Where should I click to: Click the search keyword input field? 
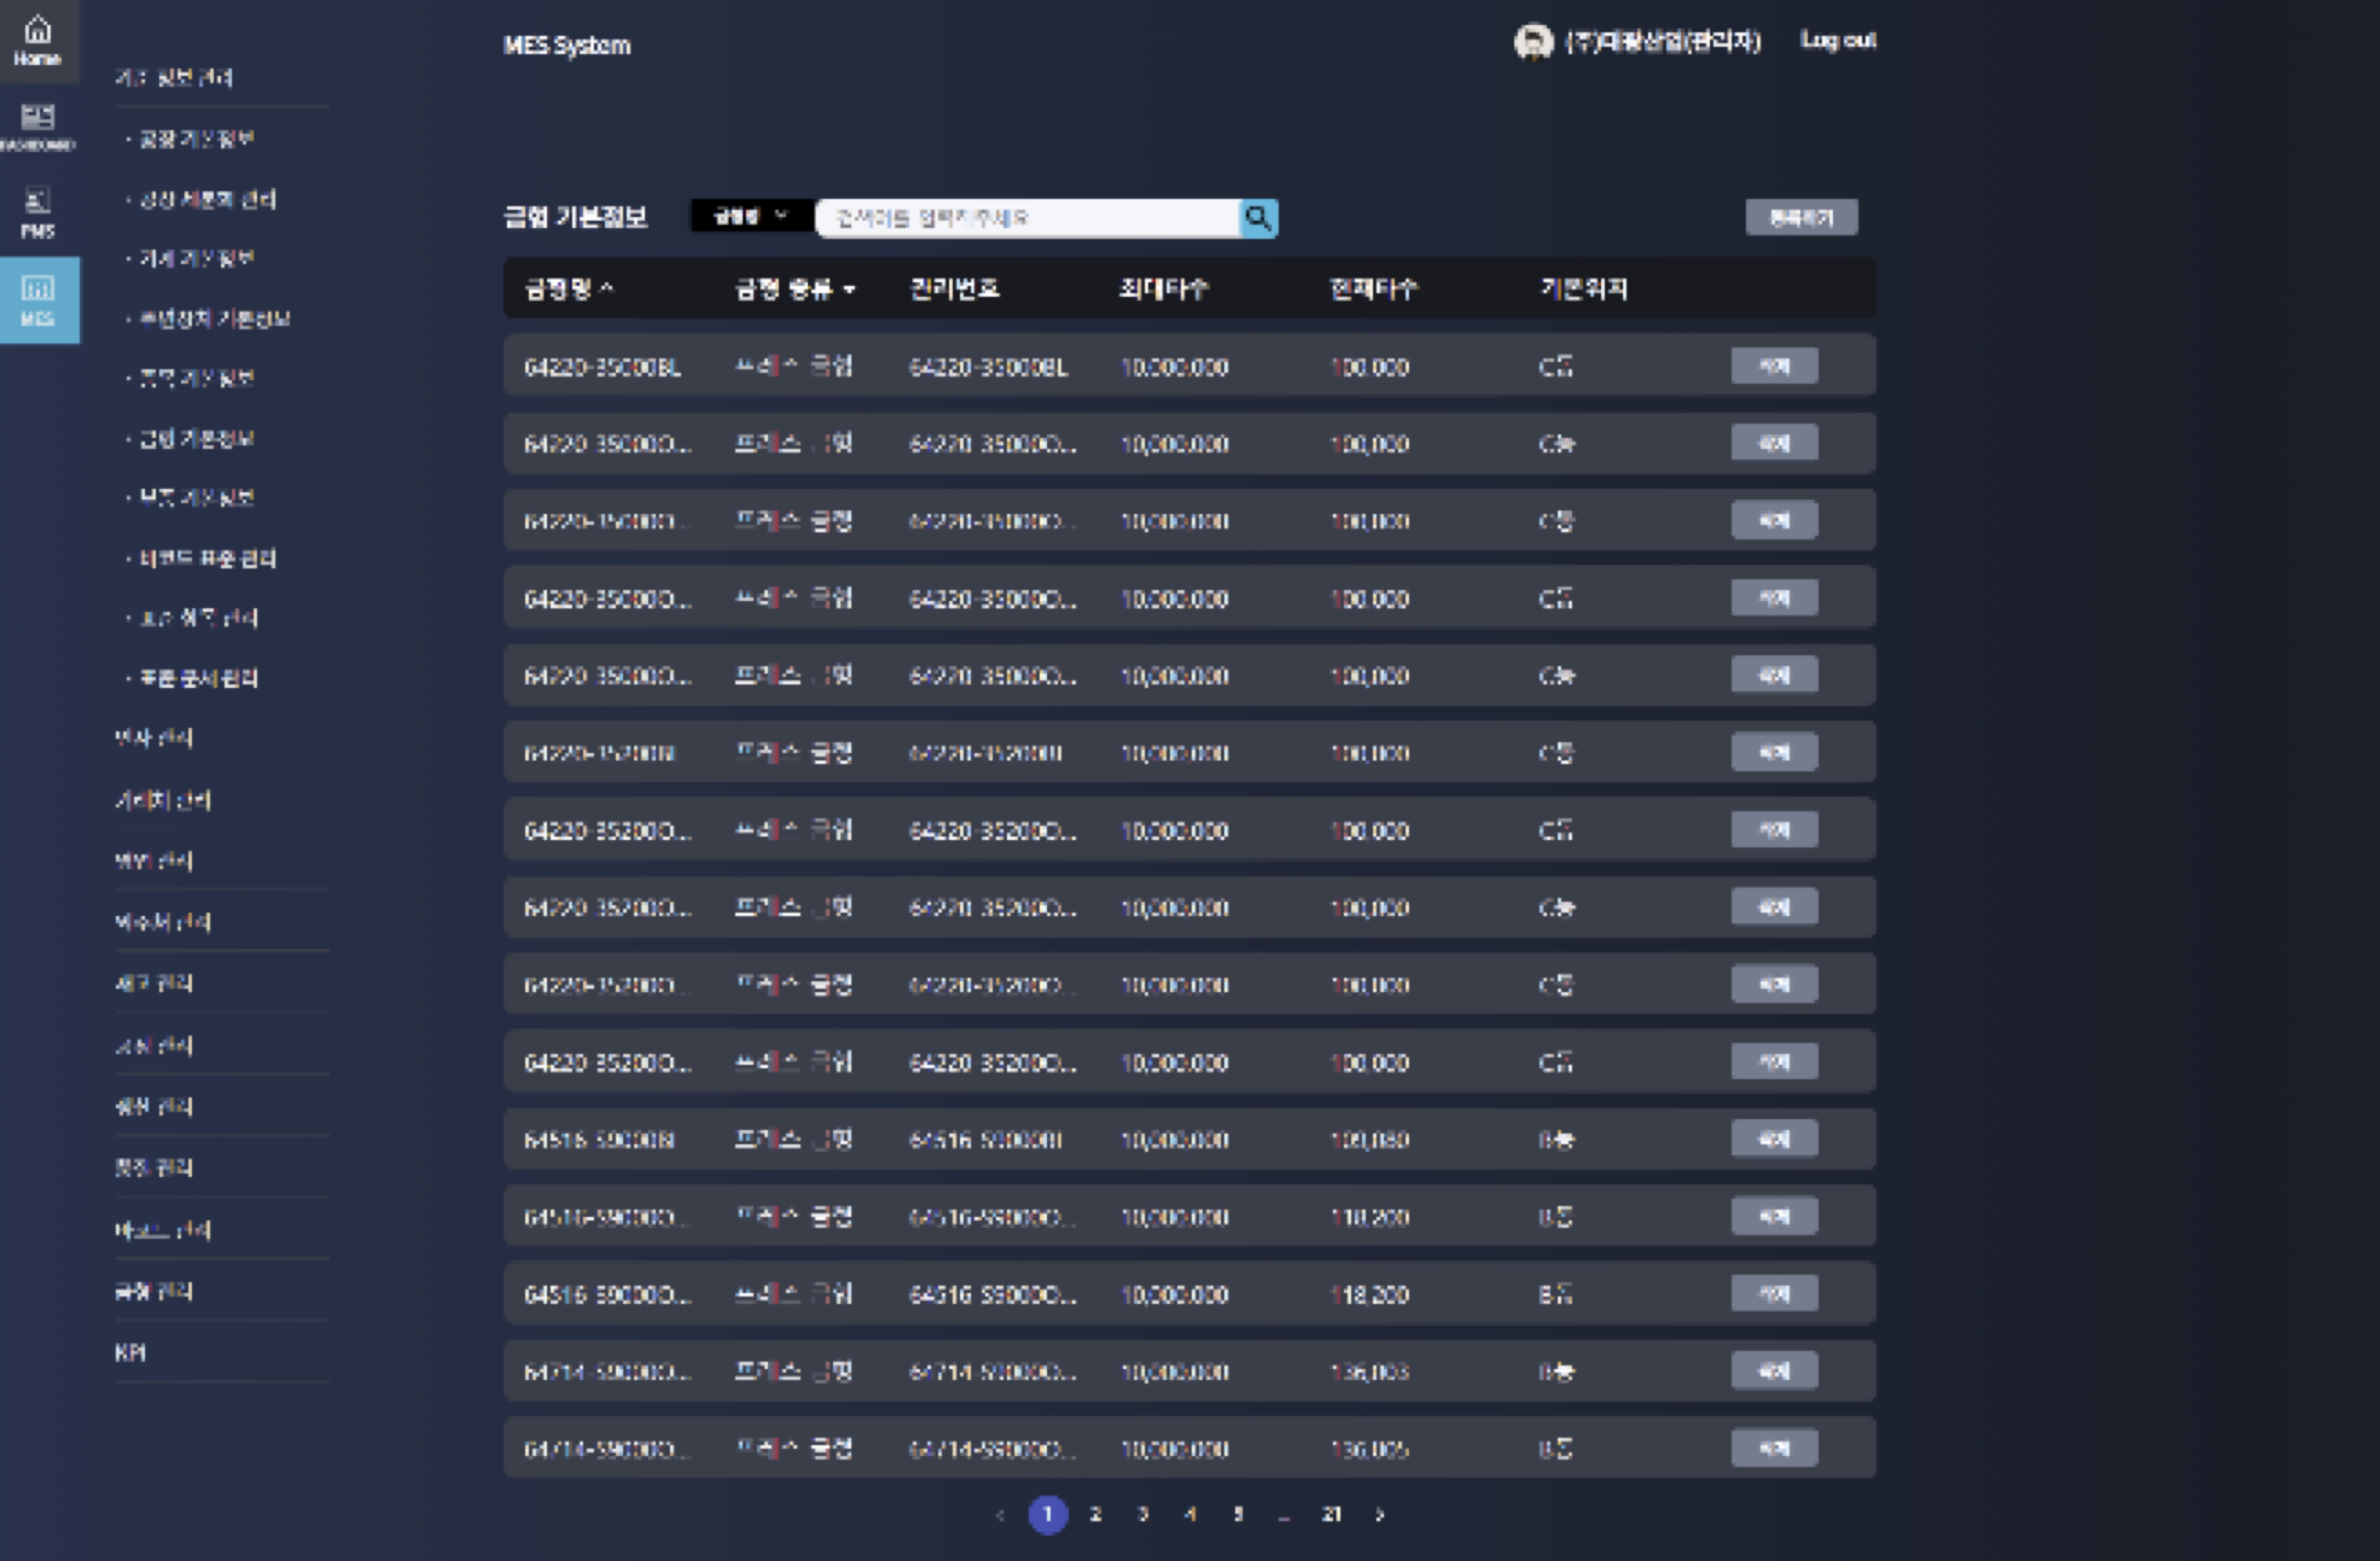coord(1028,217)
